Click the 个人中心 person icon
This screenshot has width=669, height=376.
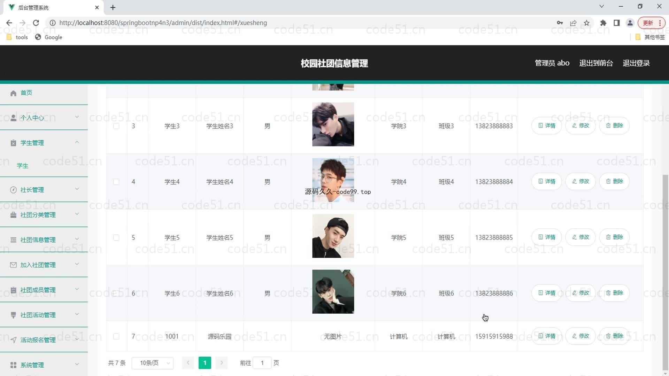click(13, 118)
